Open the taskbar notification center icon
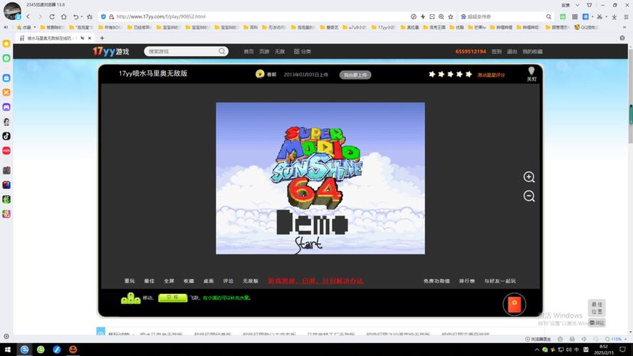This screenshot has width=633, height=356. [x=622, y=350]
